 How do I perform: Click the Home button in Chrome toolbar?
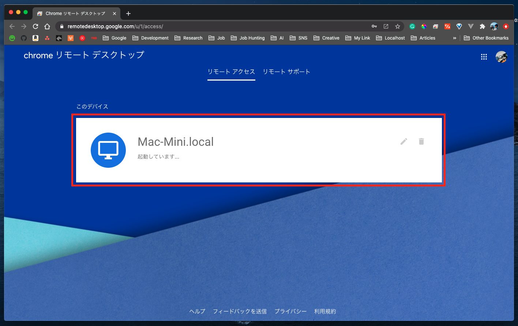[47, 26]
